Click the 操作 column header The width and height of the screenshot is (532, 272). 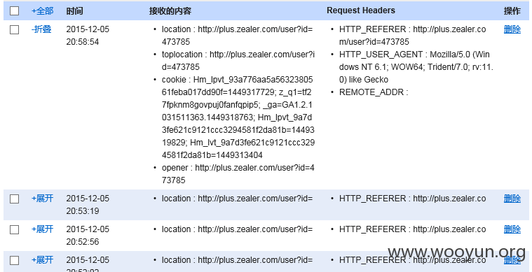coord(512,10)
